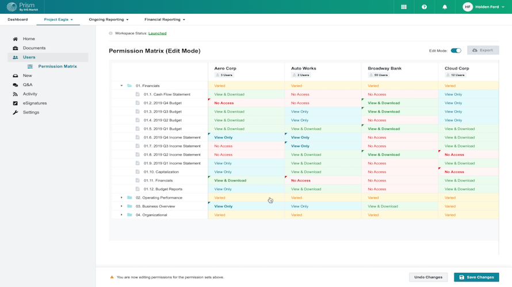Click the HF user avatar

coord(468,7)
